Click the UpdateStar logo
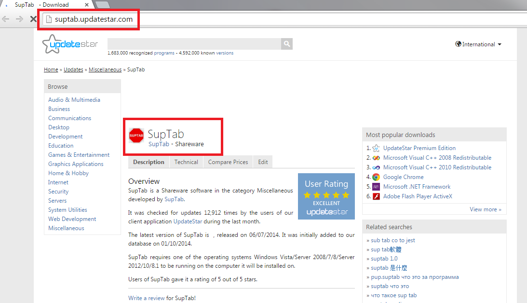The width and height of the screenshot is (527, 303). click(x=70, y=44)
